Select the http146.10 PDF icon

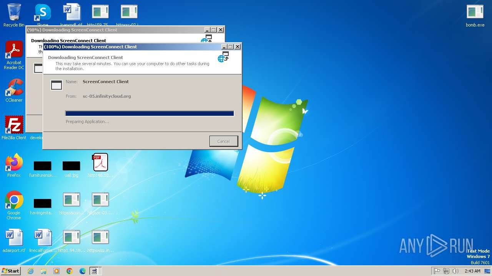100,166
